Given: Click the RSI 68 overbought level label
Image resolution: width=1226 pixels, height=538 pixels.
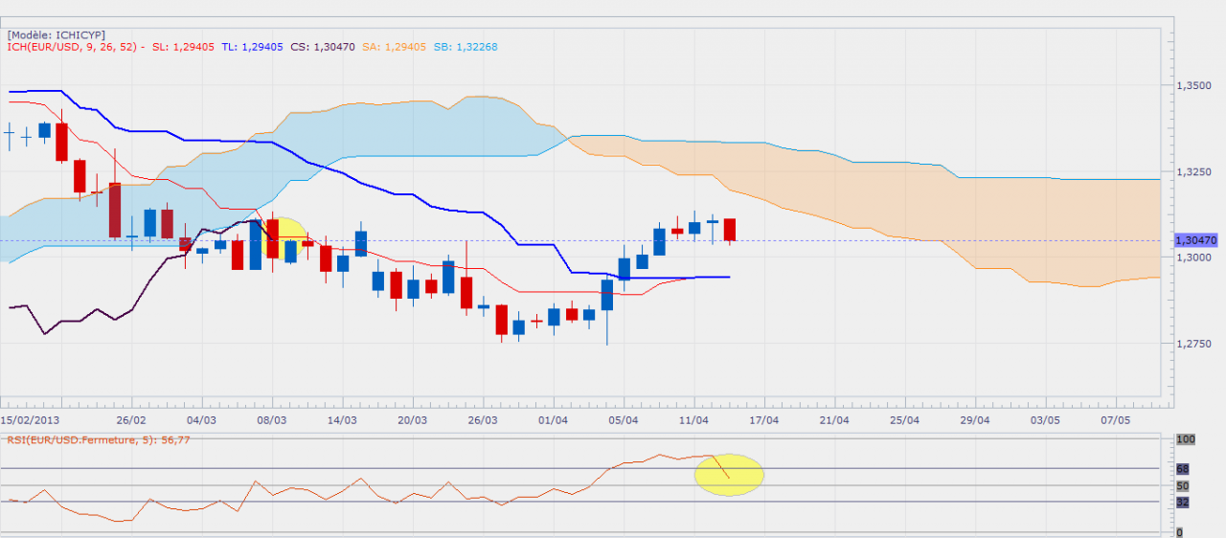Looking at the screenshot, I should point(1182,469).
